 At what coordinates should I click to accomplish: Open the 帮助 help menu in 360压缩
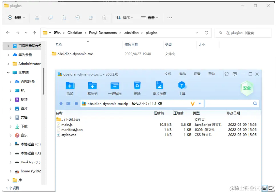[211, 74]
